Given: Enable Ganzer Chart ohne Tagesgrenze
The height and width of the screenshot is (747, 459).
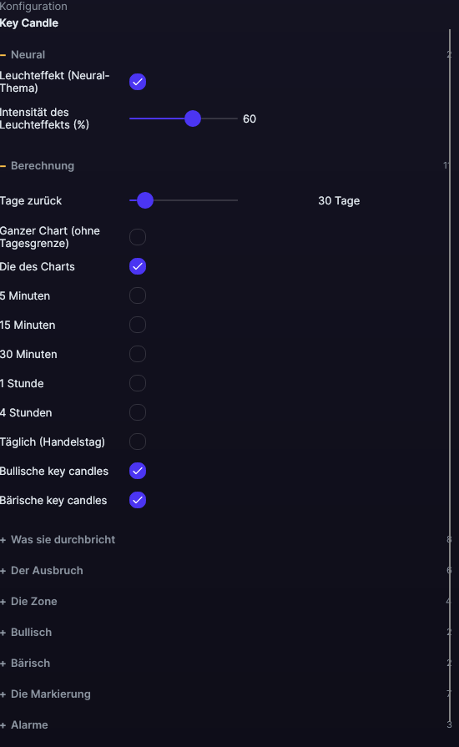Looking at the screenshot, I should point(138,237).
